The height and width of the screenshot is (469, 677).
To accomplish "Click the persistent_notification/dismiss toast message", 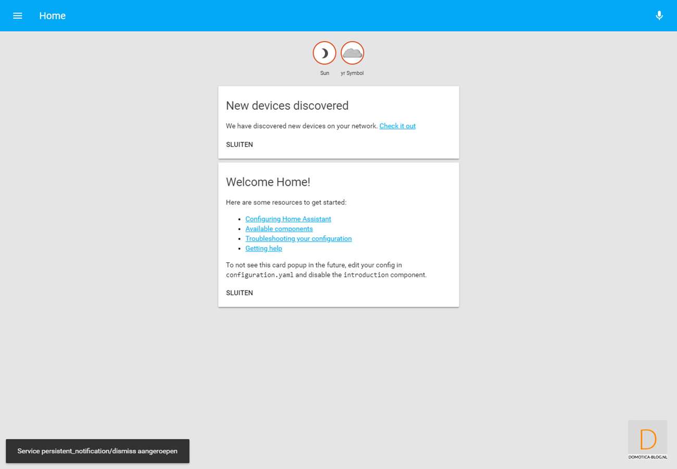I will tap(97, 451).
